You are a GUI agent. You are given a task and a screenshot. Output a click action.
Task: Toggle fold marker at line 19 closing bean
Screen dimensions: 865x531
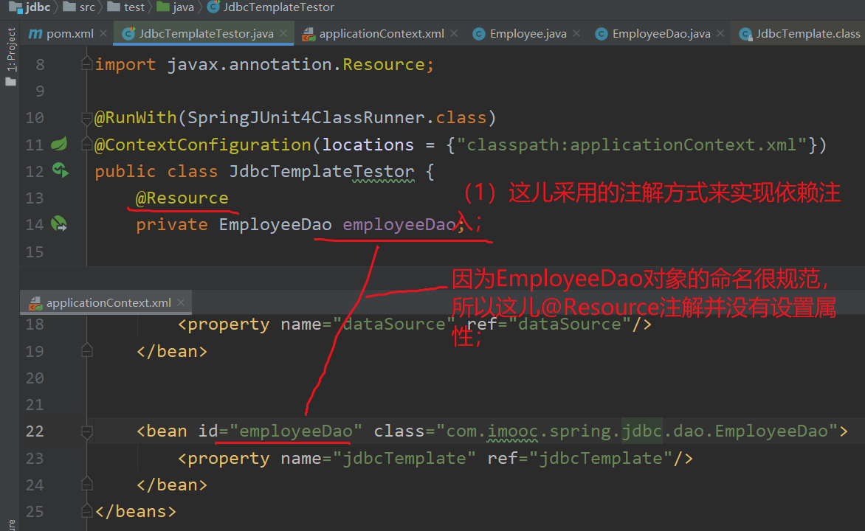pos(86,351)
